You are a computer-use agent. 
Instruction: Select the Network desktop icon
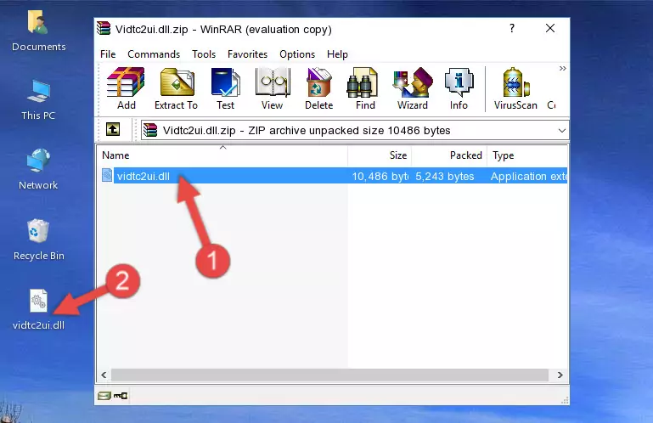point(38,170)
